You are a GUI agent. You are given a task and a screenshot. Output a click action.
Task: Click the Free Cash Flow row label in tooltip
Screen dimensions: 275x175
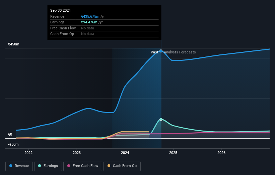pyautogui.click(x=63, y=28)
